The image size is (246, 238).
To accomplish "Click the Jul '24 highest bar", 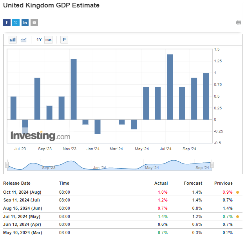I will tap(170, 87).
